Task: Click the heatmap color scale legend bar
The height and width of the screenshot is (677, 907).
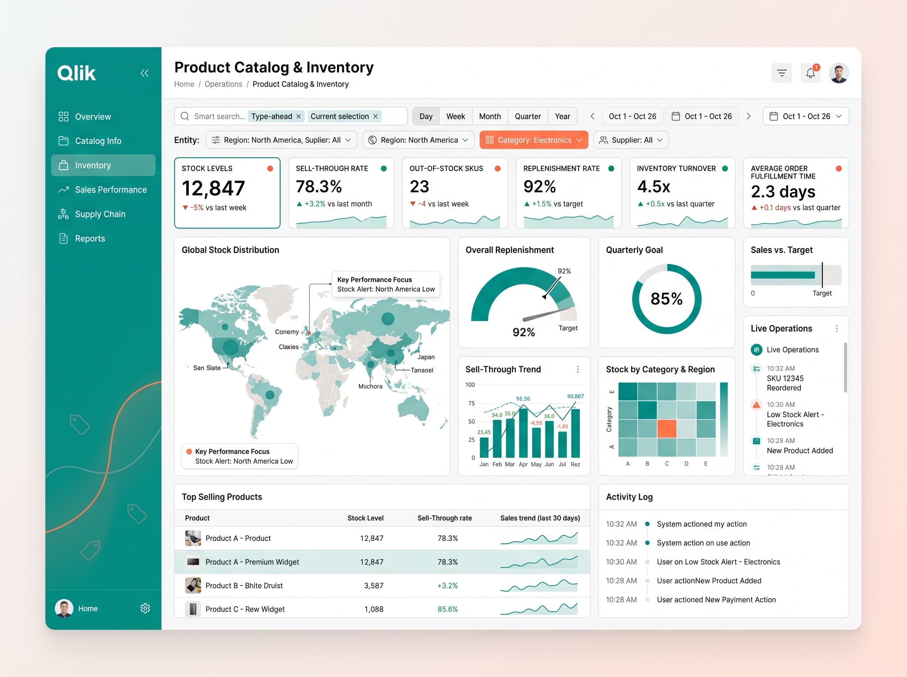Action: click(724, 419)
